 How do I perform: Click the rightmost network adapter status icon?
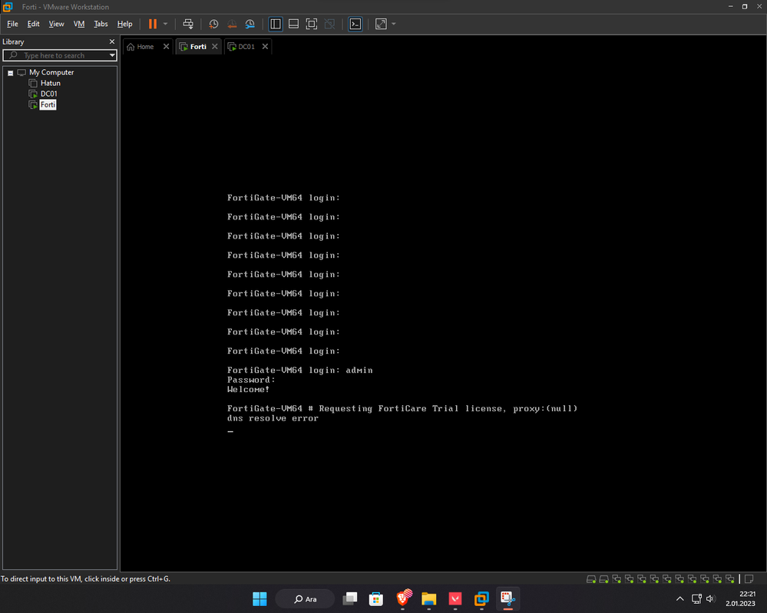730,579
